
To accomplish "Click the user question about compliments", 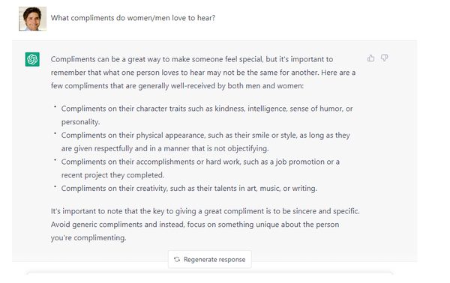I will pyautogui.click(x=133, y=18).
